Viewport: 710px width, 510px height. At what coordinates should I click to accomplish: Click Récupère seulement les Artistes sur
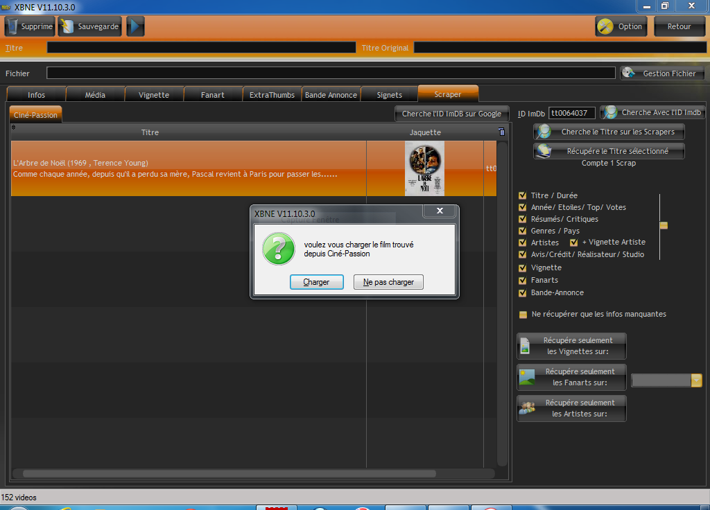(x=571, y=408)
